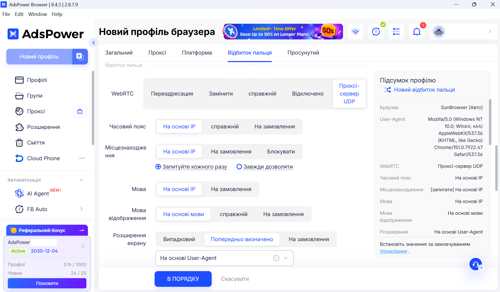Open the notification bell
This screenshot has height=292, width=500.
click(x=417, y=32)
